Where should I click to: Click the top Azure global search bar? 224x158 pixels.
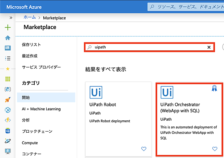pos(185,7)
